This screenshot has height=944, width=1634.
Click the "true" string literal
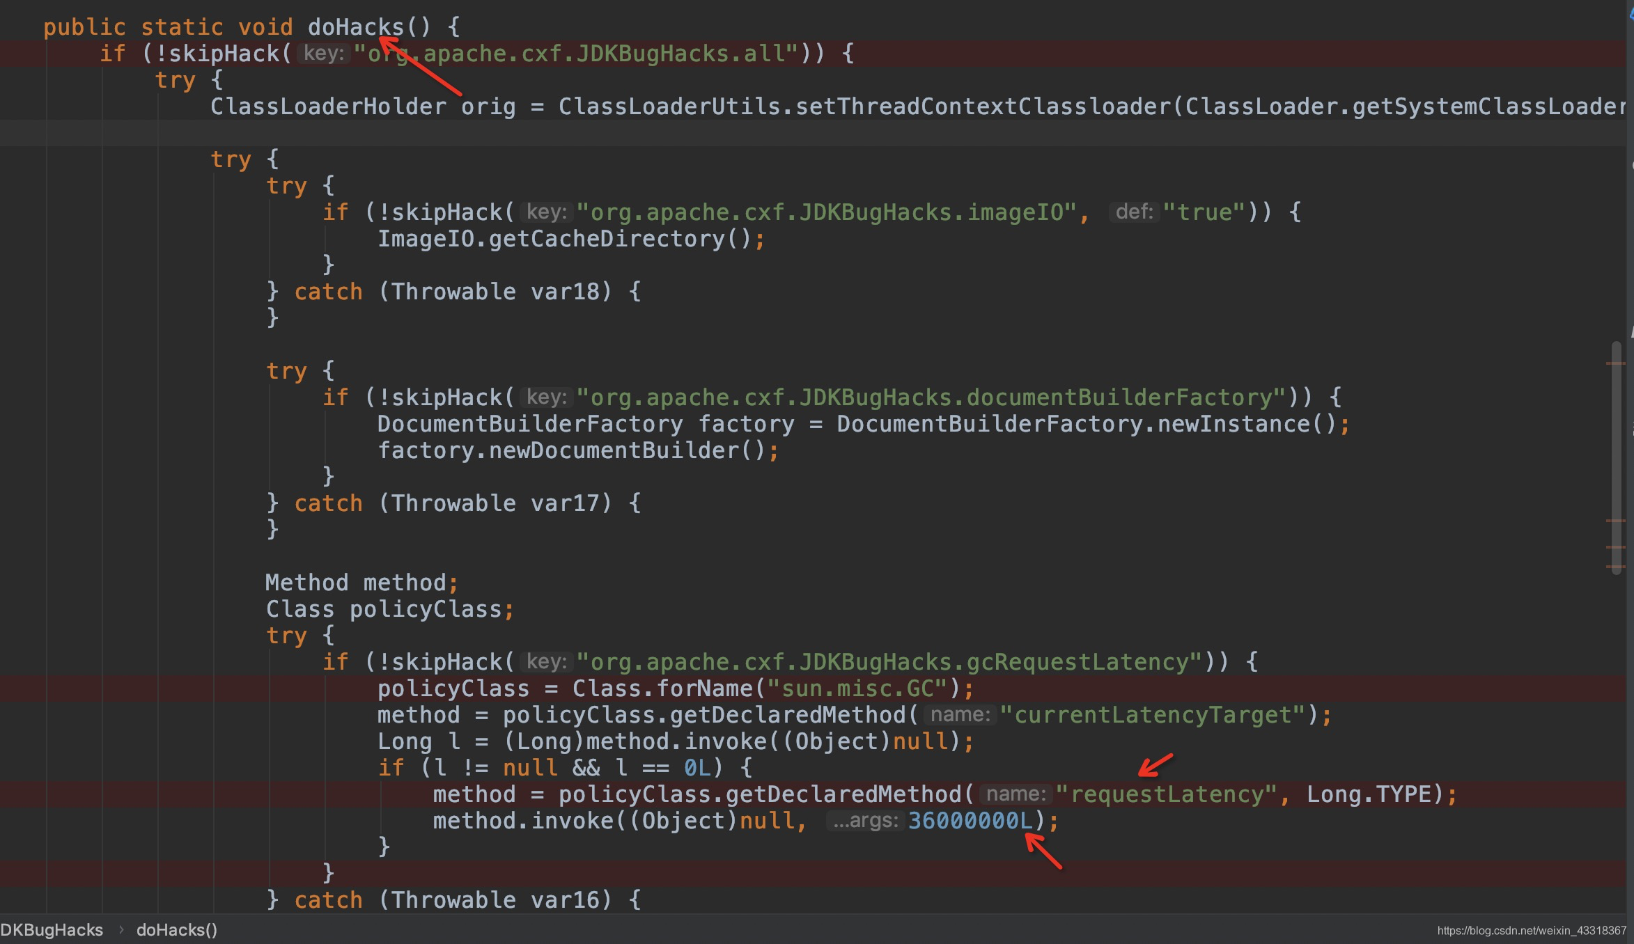click(x=1204, y=212)
